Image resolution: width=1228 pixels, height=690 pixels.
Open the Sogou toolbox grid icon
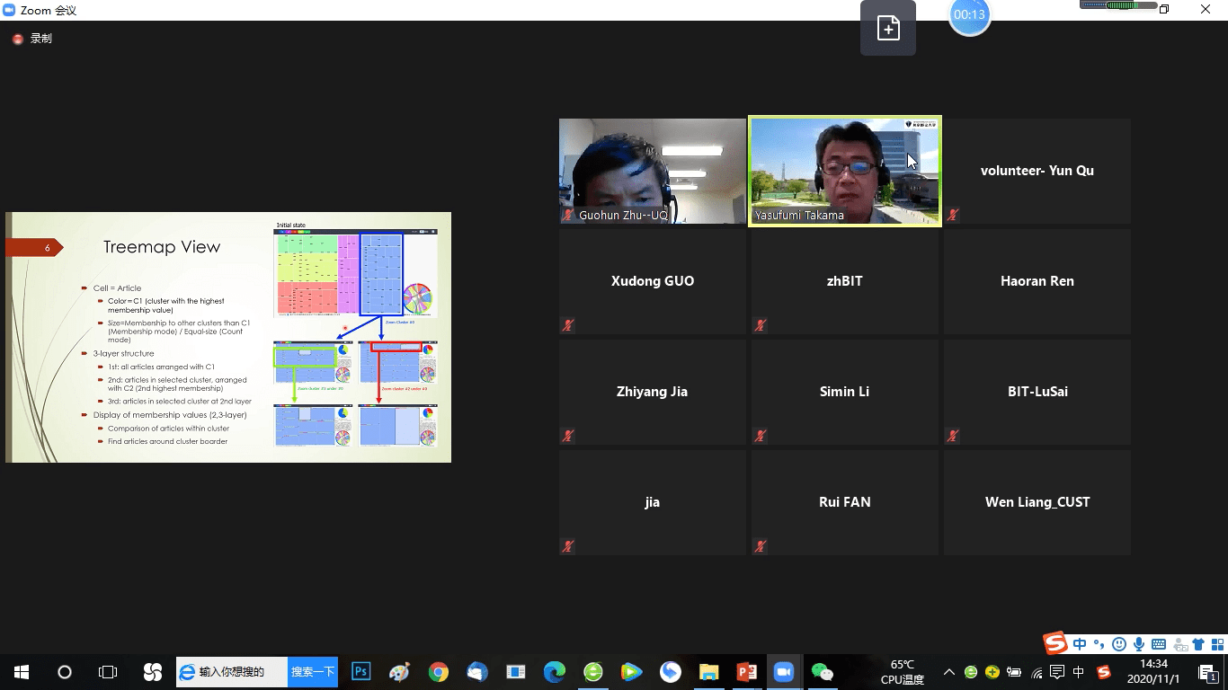(x=1217, y=644)
